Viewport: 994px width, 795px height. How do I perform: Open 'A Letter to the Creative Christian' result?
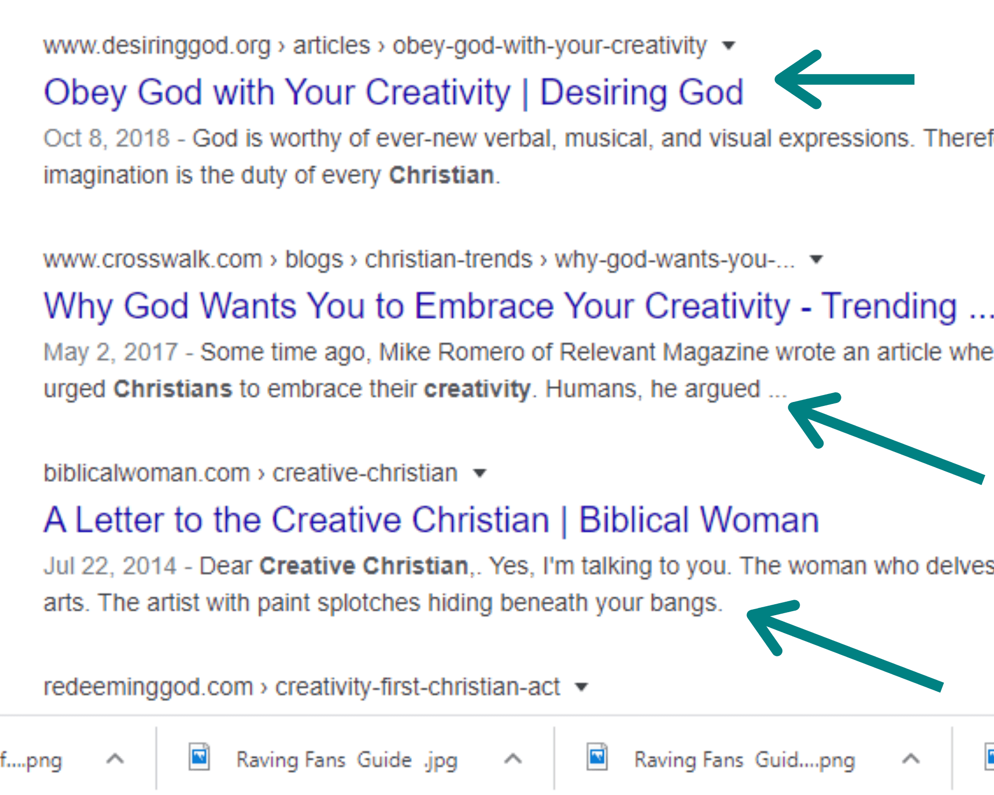pos(431,520)
